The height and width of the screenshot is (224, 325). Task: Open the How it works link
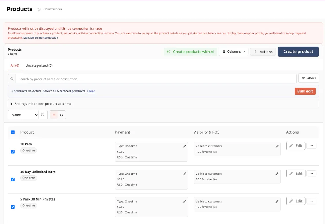[53, 9]
